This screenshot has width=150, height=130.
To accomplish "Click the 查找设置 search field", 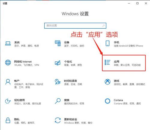I will (75, 26).
